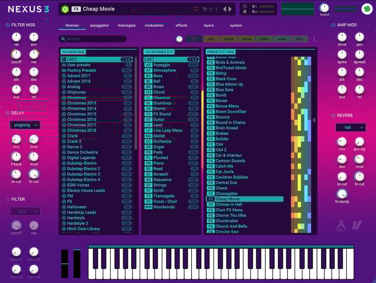
Task: Select the Chimes in Hell preset
Action: [x=245, y=204]
